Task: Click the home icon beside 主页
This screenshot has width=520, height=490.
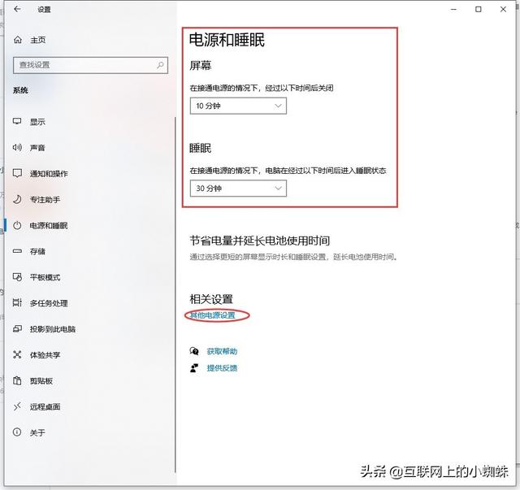Action: click(x=18, y=40)
